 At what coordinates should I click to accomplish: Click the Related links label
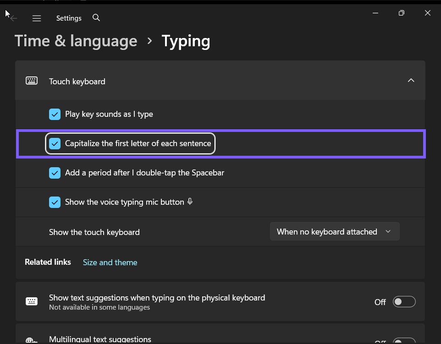tap(48, 262)
